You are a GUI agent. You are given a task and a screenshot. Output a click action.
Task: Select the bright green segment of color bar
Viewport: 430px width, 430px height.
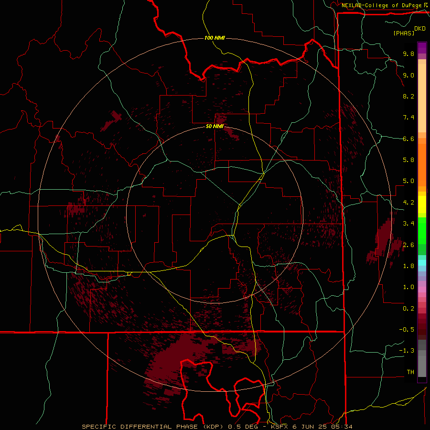(x=422, y=231)
